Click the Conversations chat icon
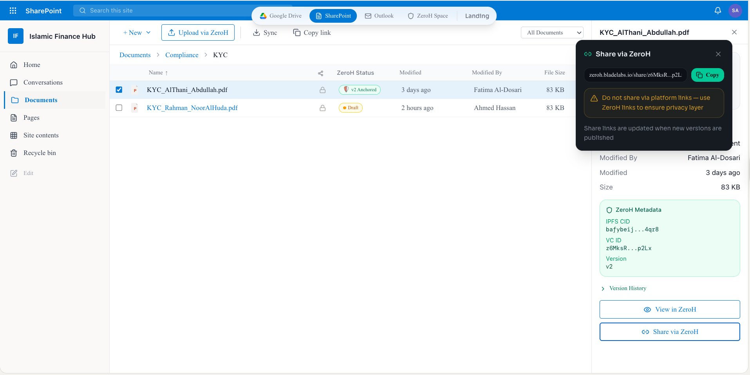This screenshot has width=750, height=375. click(x=14, y=83)
